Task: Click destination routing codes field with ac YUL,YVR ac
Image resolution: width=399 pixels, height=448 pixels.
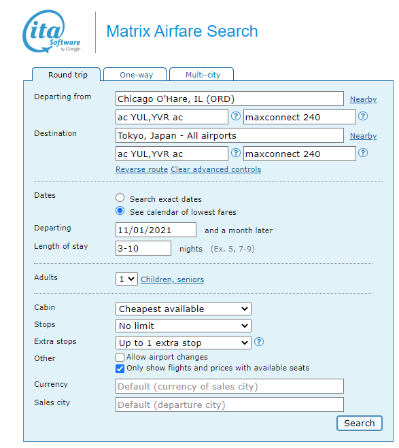Action: coord(172,154)
